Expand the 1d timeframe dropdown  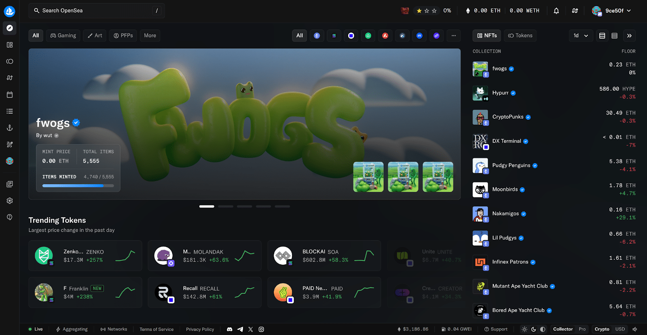(x=581, y=36)
